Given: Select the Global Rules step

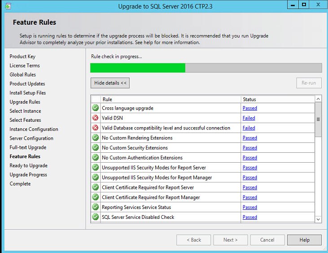Looking at the screenshot, I should (x=22, y=75).
